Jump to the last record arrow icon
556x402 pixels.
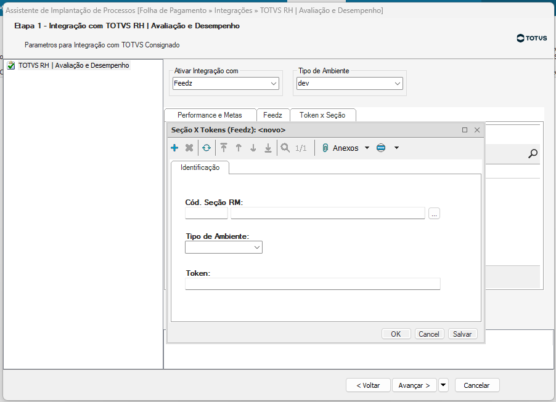pyautogui.click(x=268, y=148)
